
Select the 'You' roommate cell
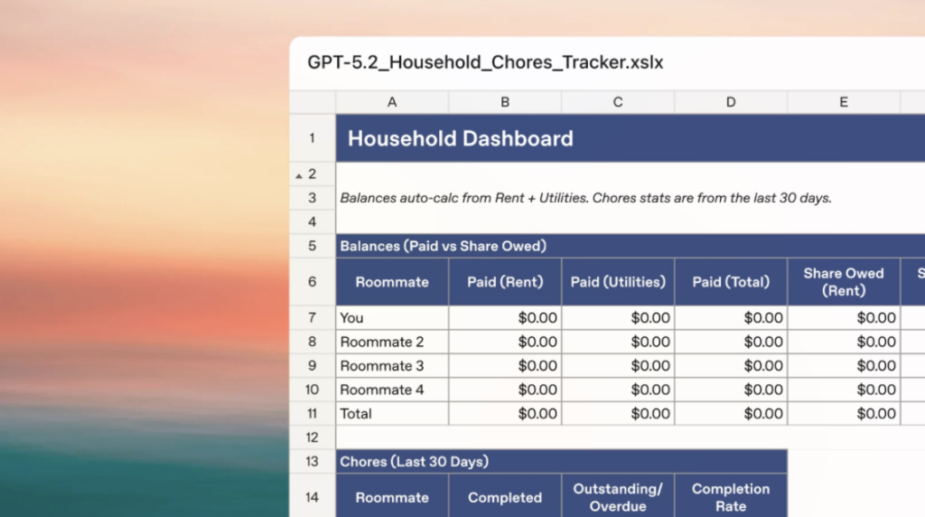(x=392, y=318)
